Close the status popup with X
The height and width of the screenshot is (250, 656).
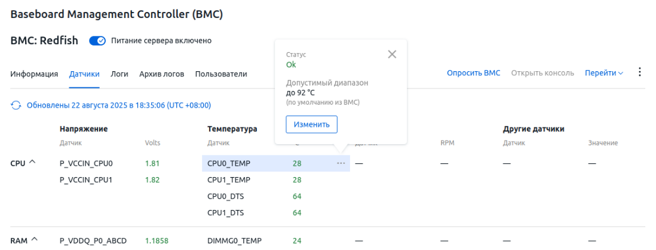coord(392,54)
